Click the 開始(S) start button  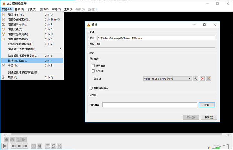(x=191, y=117)
